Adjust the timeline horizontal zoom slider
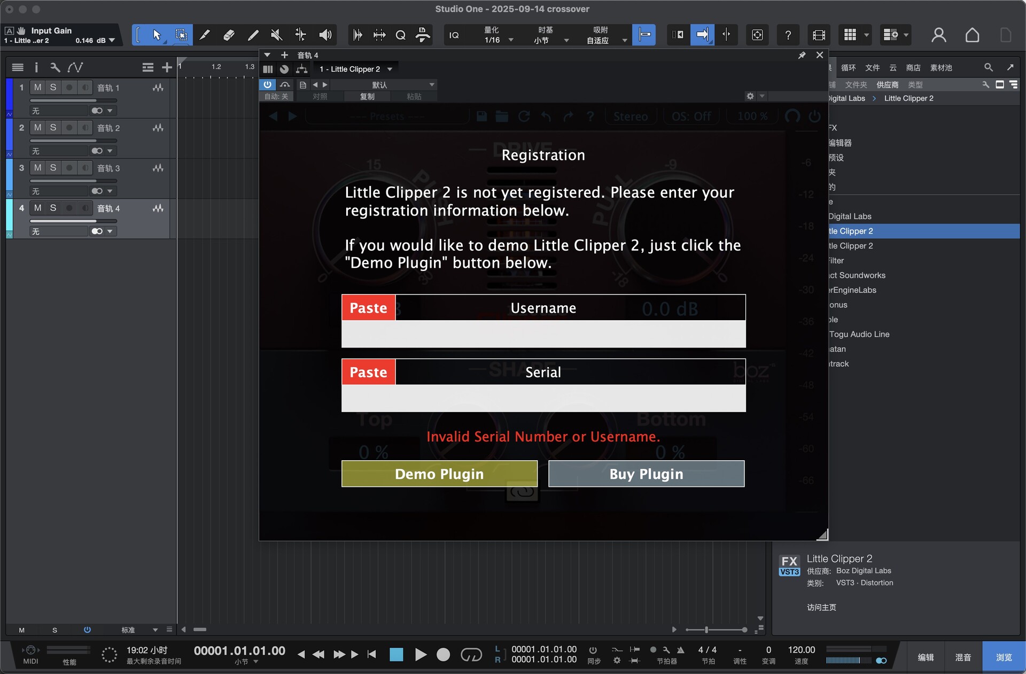1026x674 pixels. (x=716, y=630)
